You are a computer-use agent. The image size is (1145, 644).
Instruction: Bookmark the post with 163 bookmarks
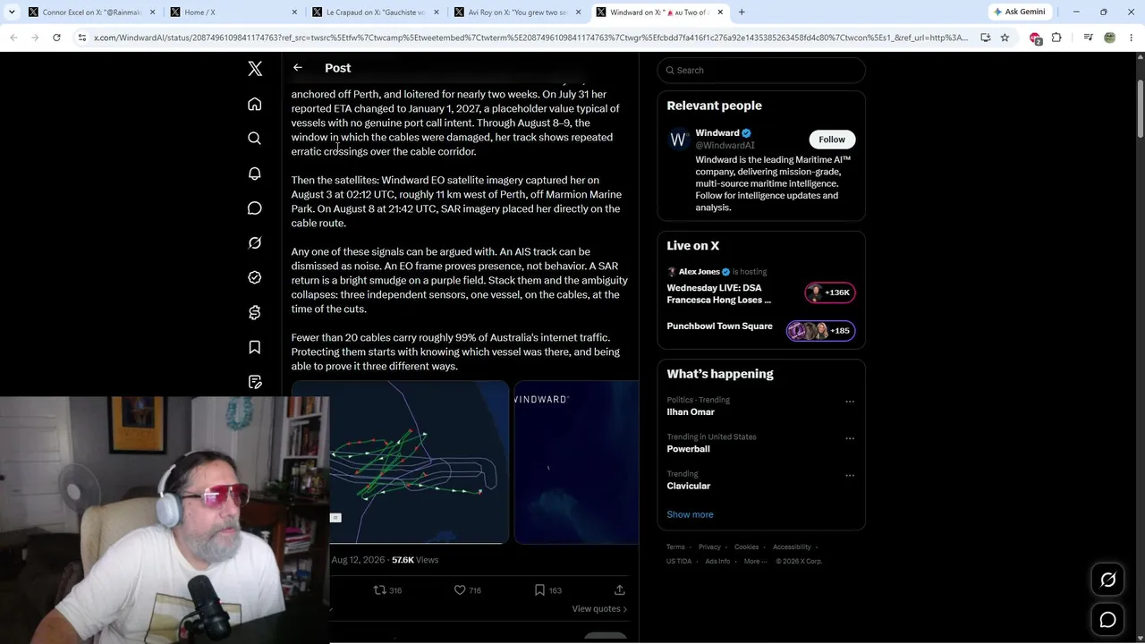(x=547, y=590)
